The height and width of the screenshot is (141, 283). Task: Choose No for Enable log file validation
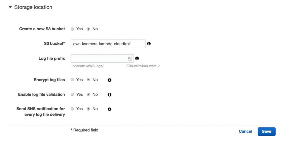click(88, 95)
